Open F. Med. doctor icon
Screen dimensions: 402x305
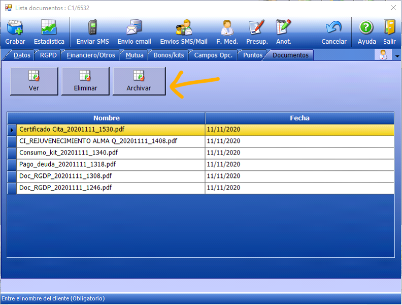pyautogui.click(x=227, y=28)
